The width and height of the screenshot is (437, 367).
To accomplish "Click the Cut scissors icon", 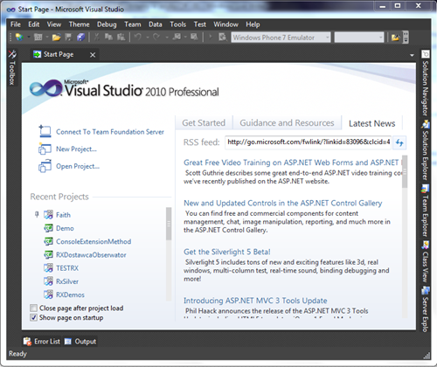I will [96, 37].
